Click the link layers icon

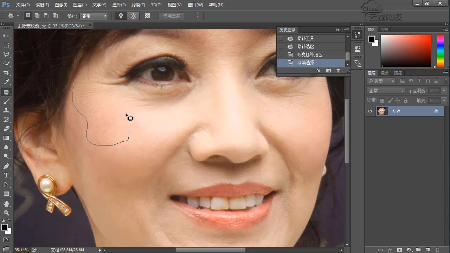pyautogui.click(x=380, y=250)
